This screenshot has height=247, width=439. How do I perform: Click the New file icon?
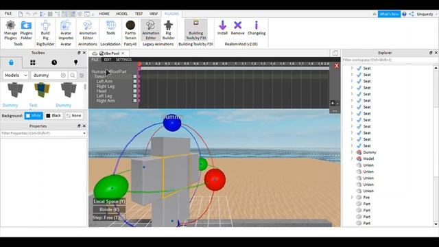tap(21, 14)
